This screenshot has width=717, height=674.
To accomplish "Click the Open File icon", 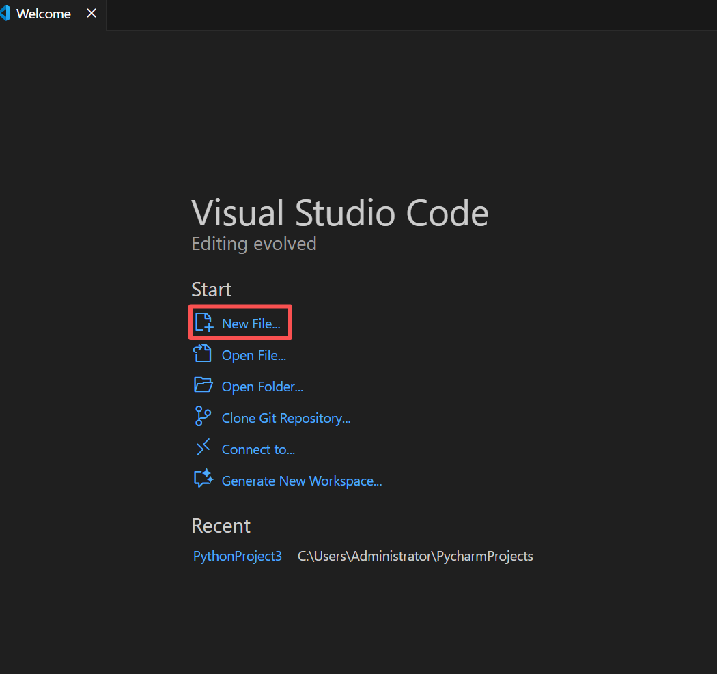I will pyautogui.click(x=203, y=354).
